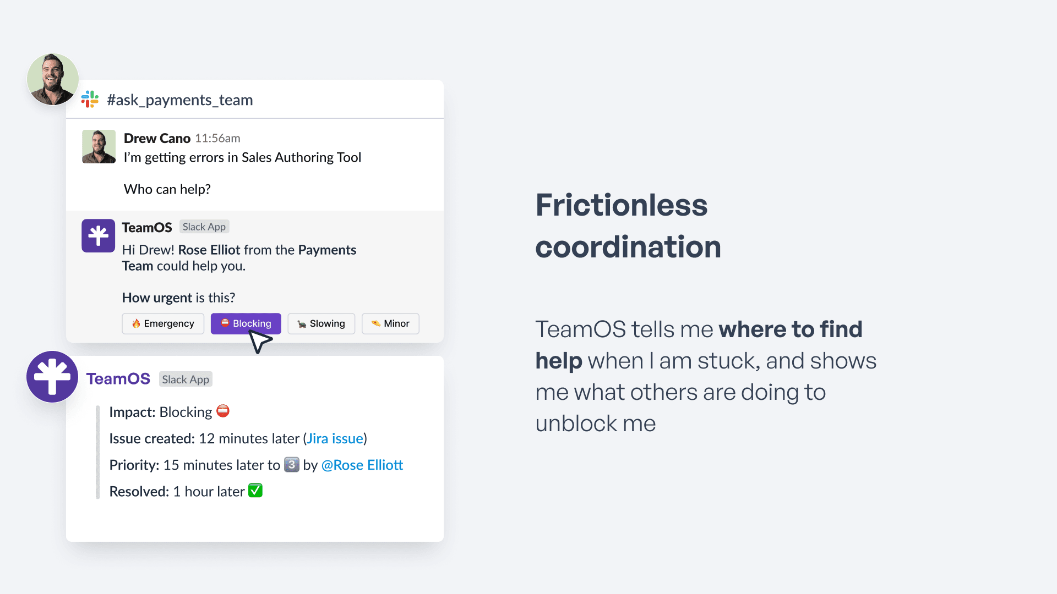Click the priority number 3 emoji
This screenshot has width=1057, height=594.
tap(291, 465)
